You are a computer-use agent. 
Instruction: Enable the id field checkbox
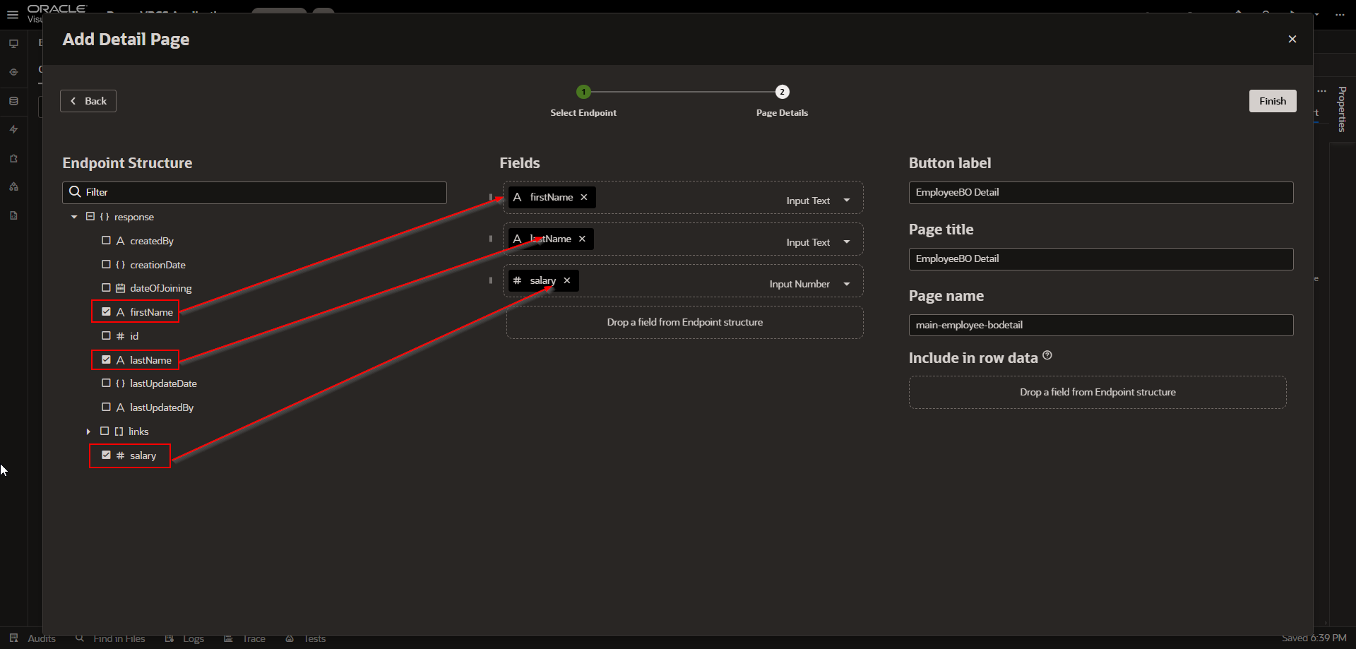pos(106,335)
